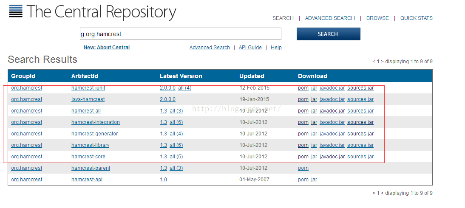Download sources.jar for hamcrest-library

point(360,145)
